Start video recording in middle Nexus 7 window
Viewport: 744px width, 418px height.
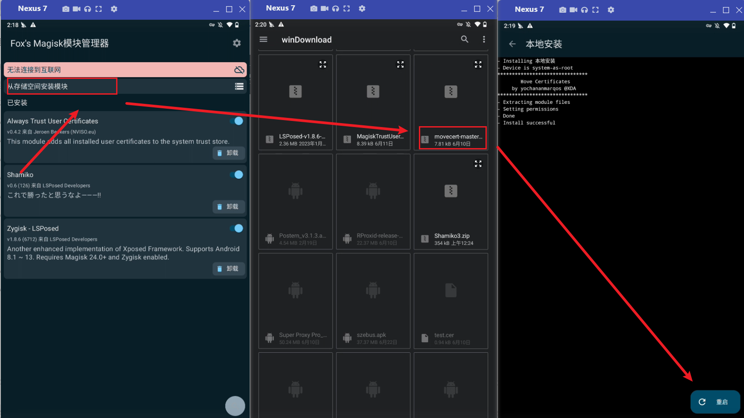(x=325, y=8)
